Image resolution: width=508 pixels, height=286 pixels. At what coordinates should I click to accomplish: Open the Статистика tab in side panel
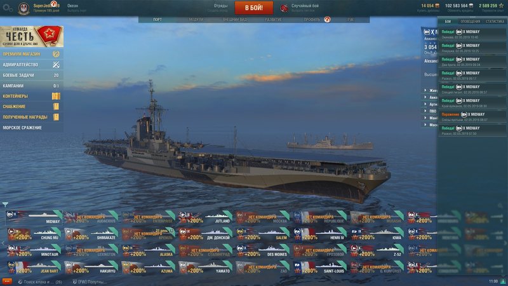click(495, 22)
